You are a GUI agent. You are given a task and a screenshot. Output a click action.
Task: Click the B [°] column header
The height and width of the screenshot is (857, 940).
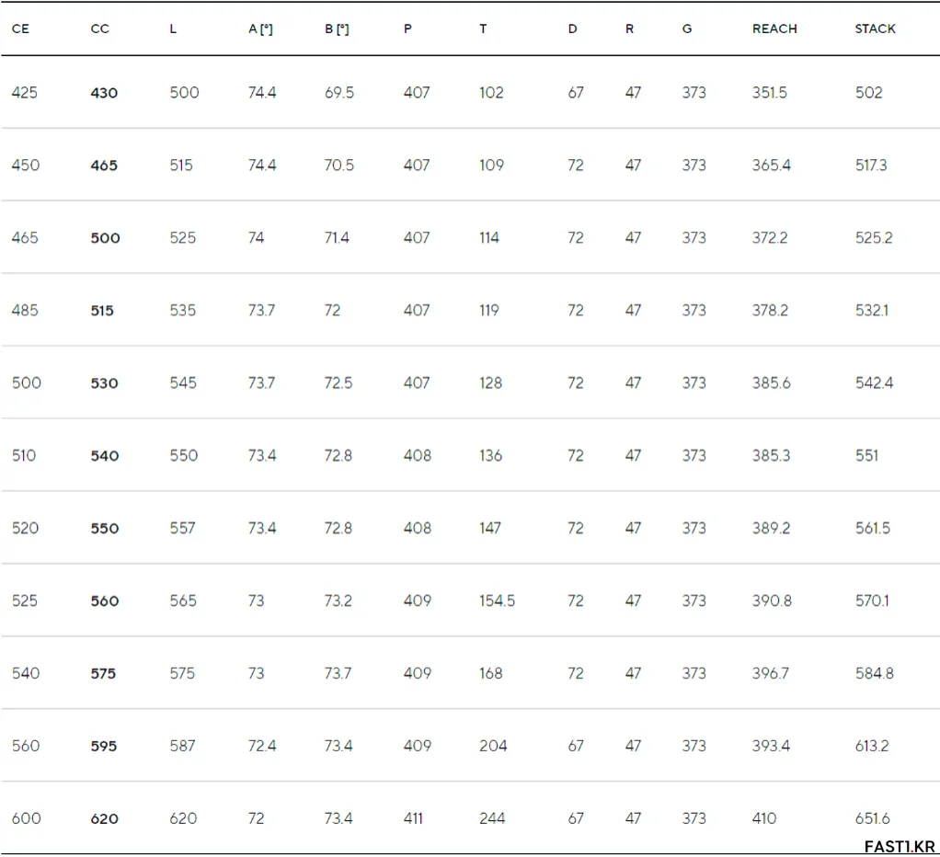tap(337, 29)
